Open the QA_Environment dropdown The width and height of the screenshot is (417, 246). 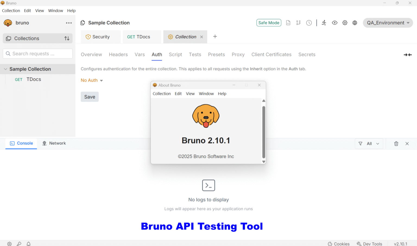pos(388,23)
